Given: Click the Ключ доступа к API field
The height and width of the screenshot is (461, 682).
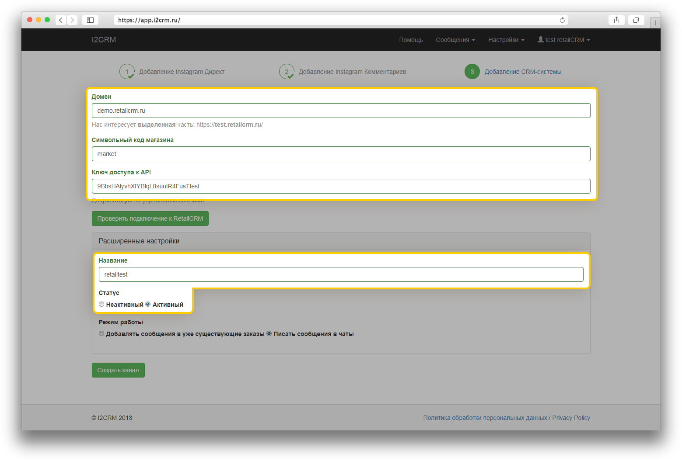Looking at the screenshot, I should pyautogui.click(x=341, y=186).
